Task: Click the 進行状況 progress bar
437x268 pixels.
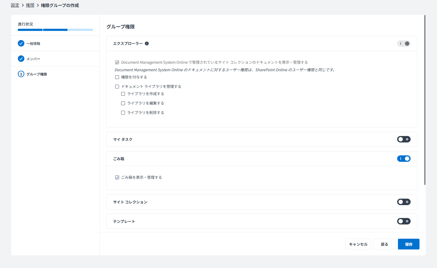Action: point(55,30)
